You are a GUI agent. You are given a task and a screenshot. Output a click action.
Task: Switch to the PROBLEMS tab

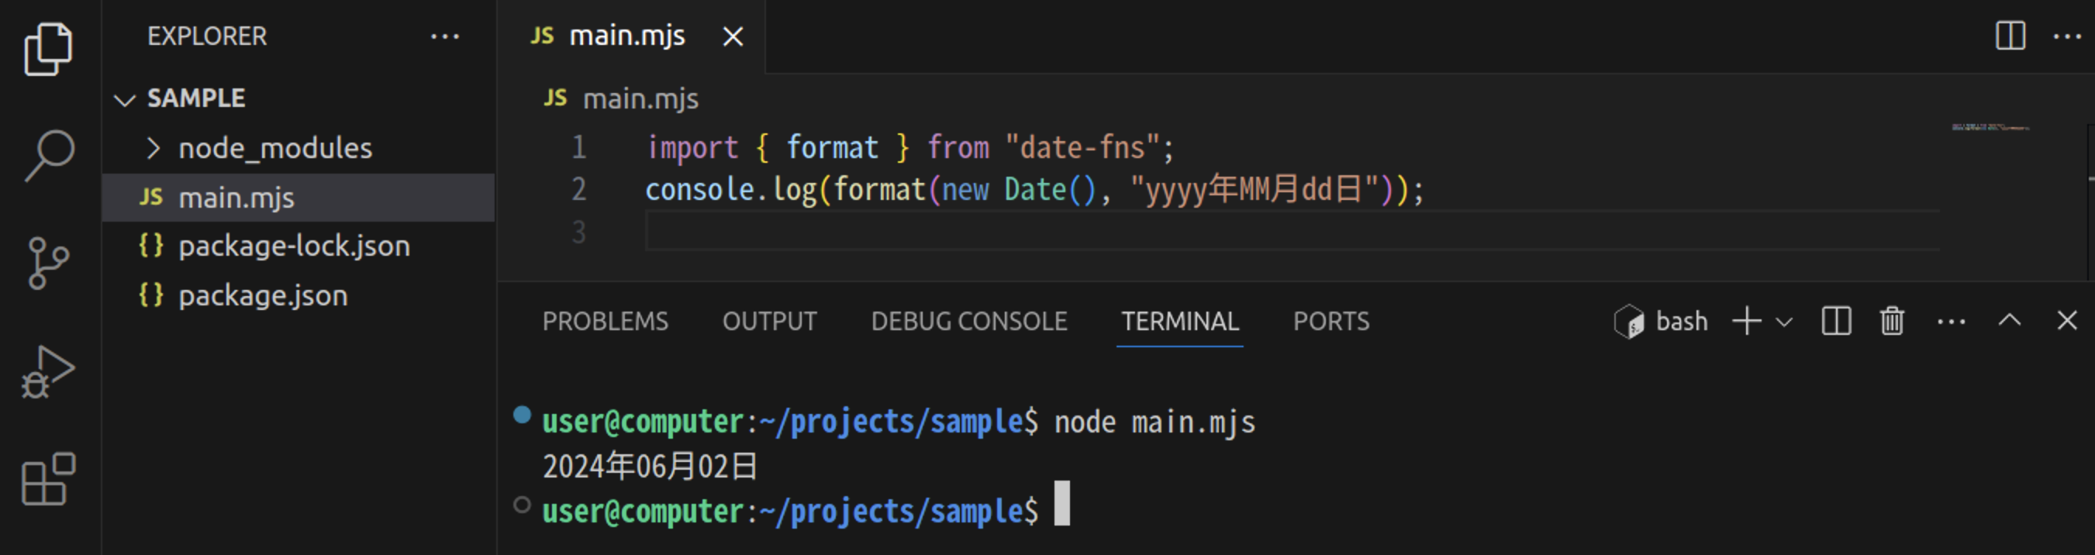605,322
